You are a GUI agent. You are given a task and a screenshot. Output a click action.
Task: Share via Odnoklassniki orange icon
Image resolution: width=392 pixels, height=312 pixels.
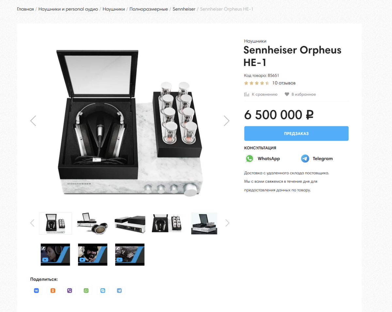click(x=53, y=290)
